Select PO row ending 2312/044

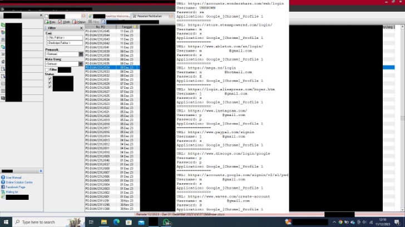pyautogui.click(x=112, y=36)
